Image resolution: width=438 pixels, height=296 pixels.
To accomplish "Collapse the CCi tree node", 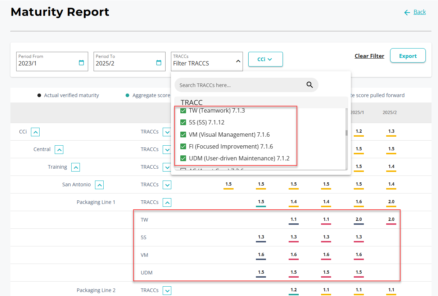I will click(35, 132).
